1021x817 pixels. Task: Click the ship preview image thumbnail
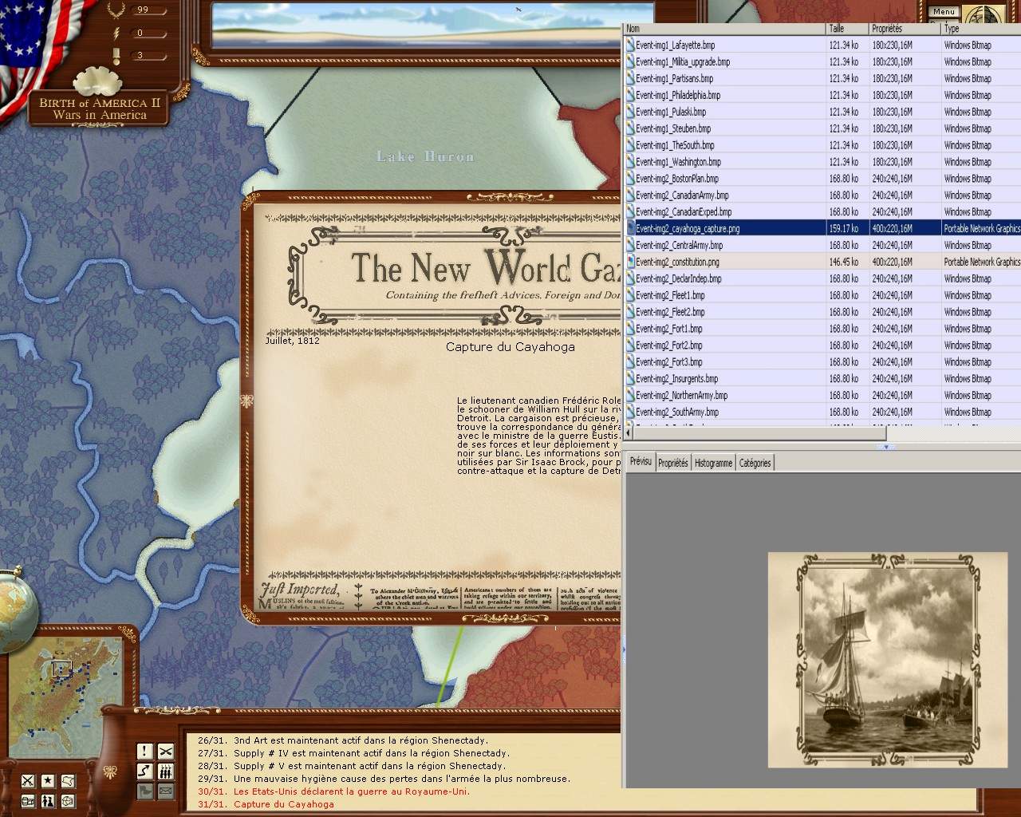888,659
